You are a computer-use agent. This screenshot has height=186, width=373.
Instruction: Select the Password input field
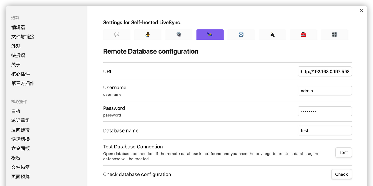coord(325,112)
